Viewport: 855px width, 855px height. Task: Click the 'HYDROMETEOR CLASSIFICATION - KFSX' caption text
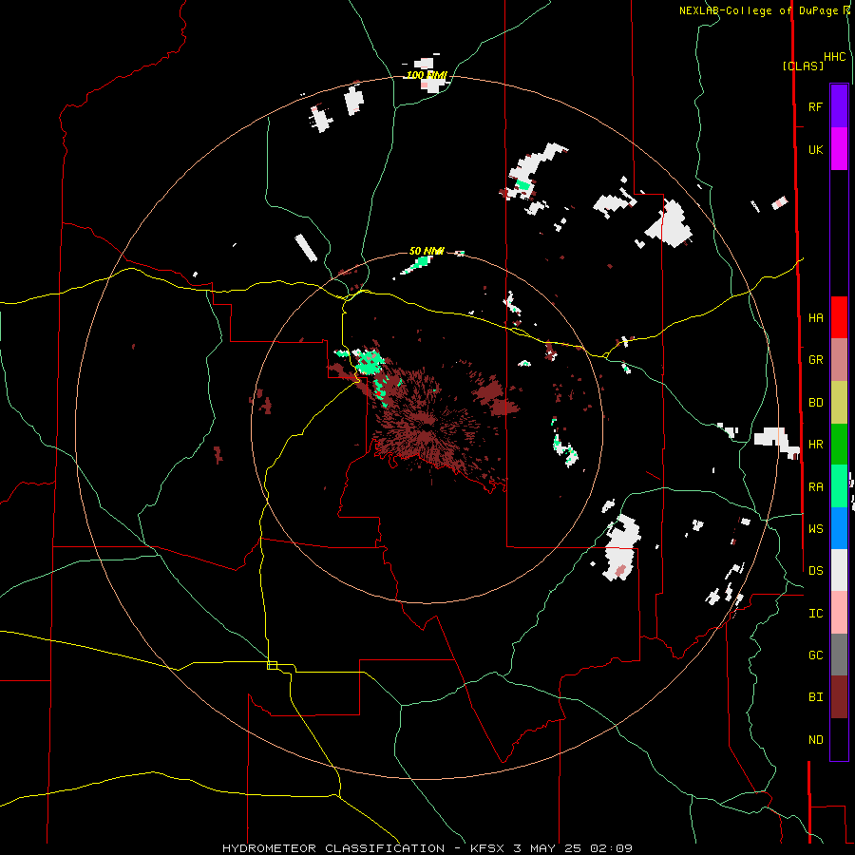click(366, 848)
